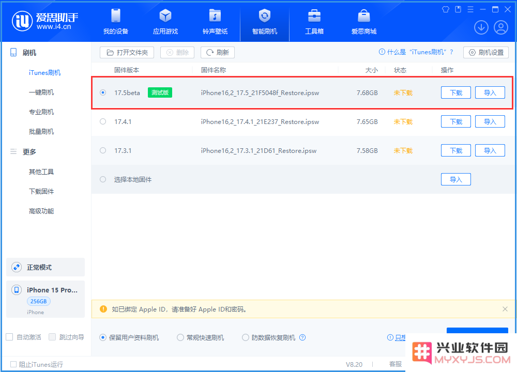Import the 17.5beta firmware
The height and width of the screenshot is (372, 517).
point(490,92)
